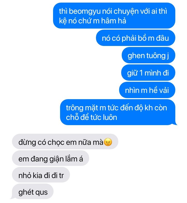
Task: Tap the word 'ghen' in a blue bubble
Action: [136, 56]
